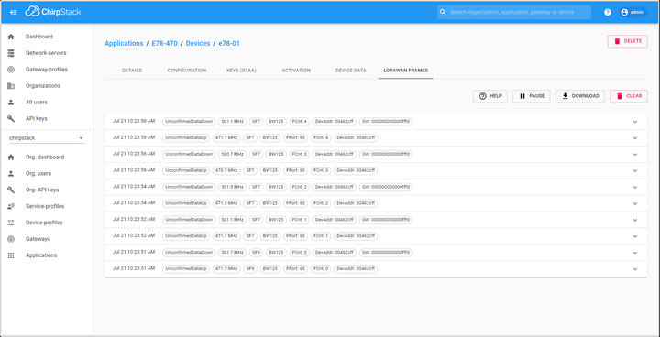Go to Gateway-profiles in the sidebar
The height and width of the screenshot is (337, 660).
pyautogui.click(x=47, y=70)
